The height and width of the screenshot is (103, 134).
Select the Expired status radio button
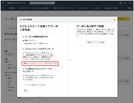point(6,90)
